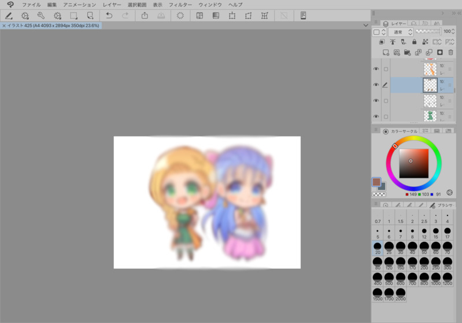Open the blending mode dropdown showing 通常
The image size is (462, 323).
point(401,32)
